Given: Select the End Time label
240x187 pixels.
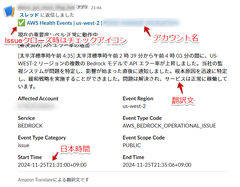Looking at the screenshot, I should [133, 157].
